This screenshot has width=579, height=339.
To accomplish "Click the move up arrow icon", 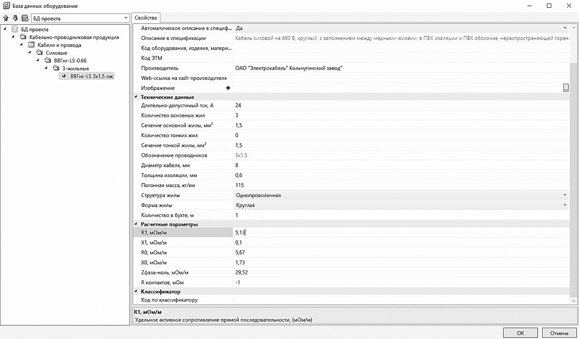I will click(x=6, y=18).
